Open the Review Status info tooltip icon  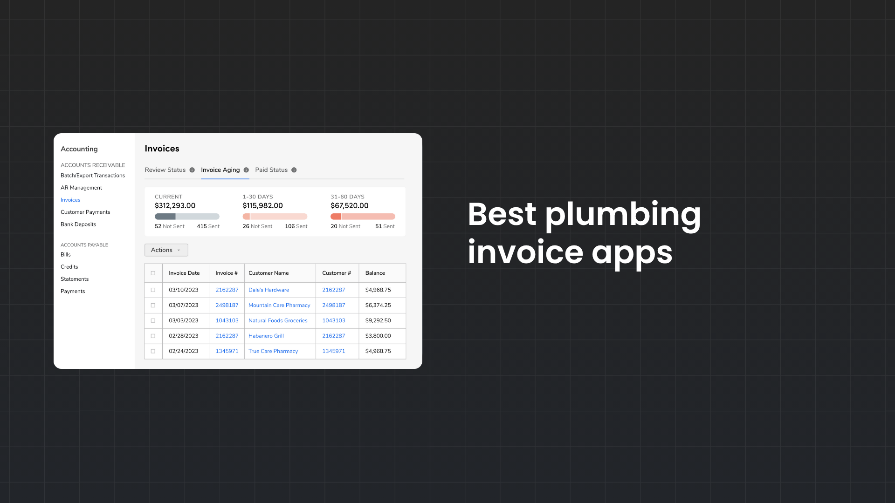[193, 170]
